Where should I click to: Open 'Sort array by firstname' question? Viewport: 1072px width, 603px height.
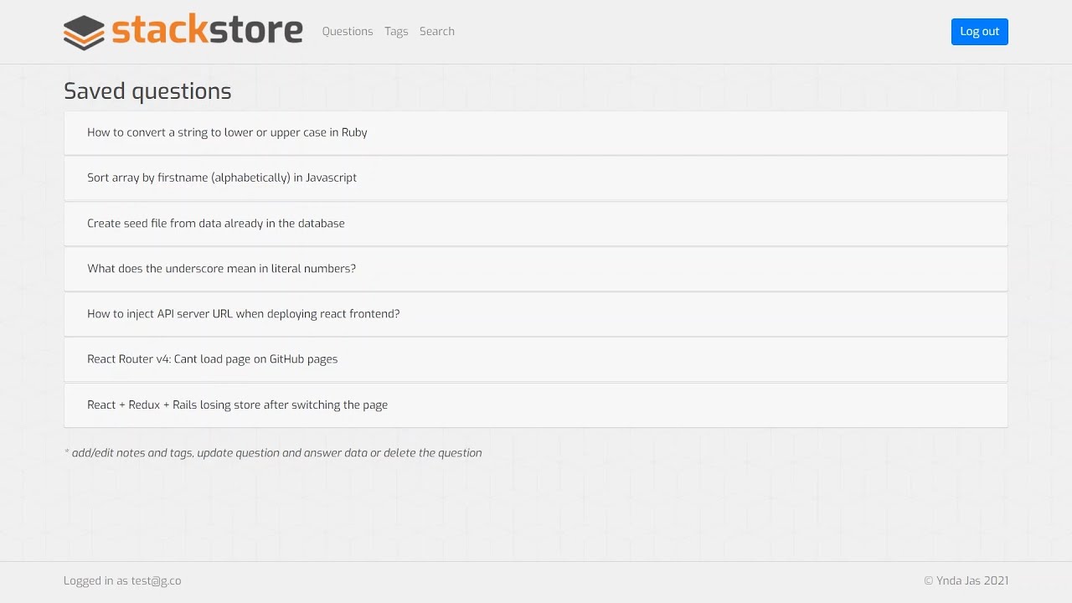536,178
